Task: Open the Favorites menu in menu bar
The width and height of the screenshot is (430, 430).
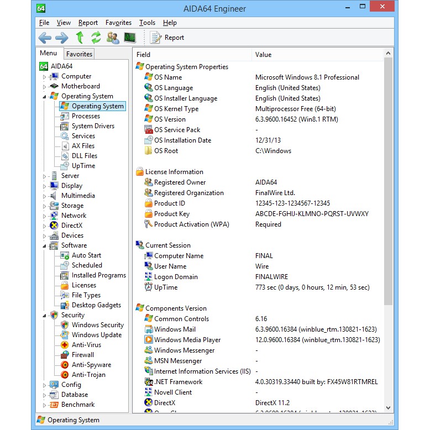Action: (118, 23)
